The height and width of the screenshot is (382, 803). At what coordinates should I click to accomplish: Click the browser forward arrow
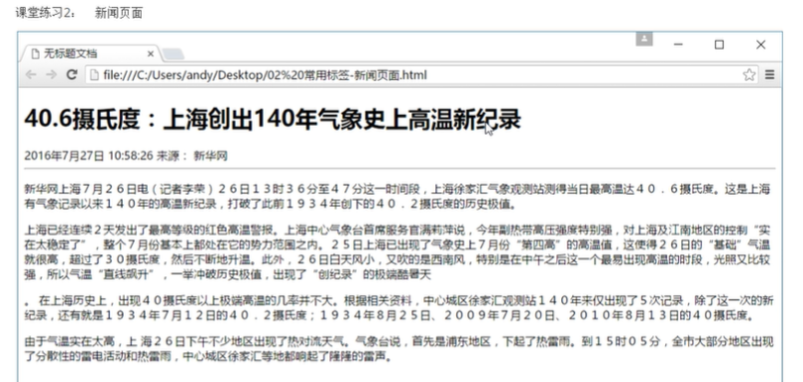[x=51, y=75]
